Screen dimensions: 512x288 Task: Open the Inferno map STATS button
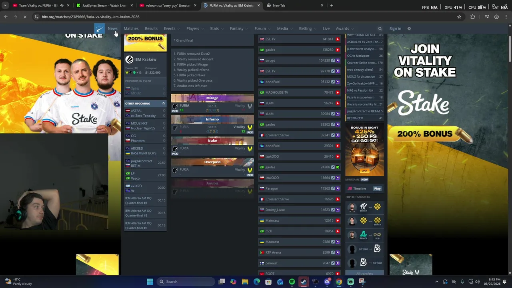coord(212,127)
